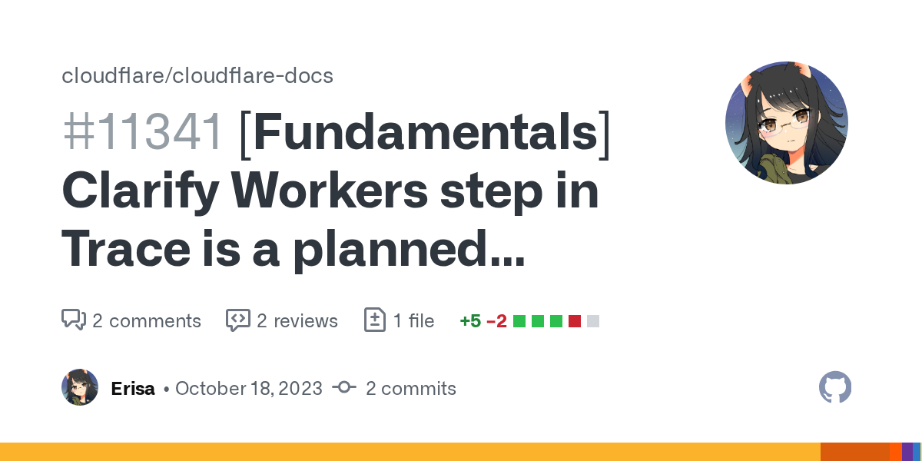Open the pull request title text
The height and width of the screenshot is (461, 922).
tap(330, 192)
